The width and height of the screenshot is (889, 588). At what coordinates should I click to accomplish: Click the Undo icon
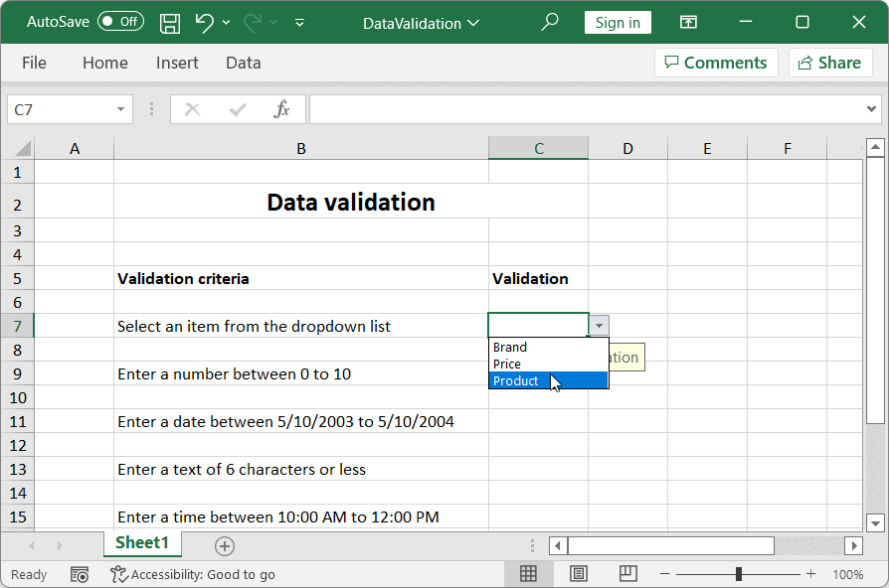[204, 22]
